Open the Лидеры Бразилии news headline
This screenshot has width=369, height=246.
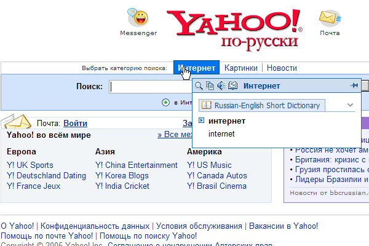pyautogui.click(x=332, y=180)
